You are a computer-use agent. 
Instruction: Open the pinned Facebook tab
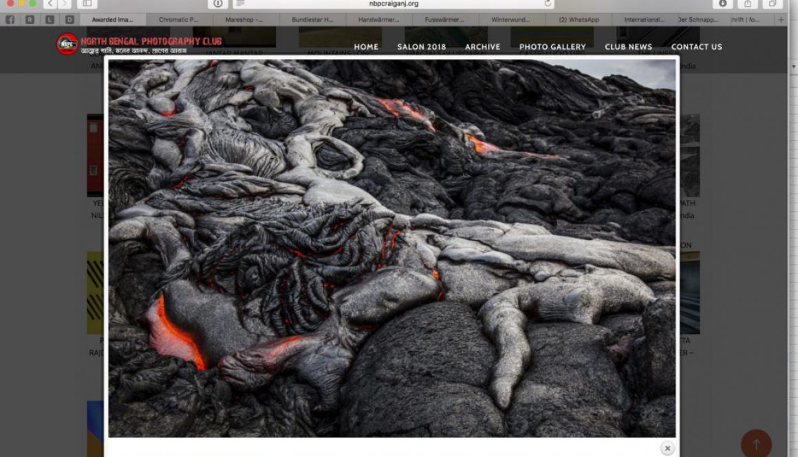click(10, 20)
